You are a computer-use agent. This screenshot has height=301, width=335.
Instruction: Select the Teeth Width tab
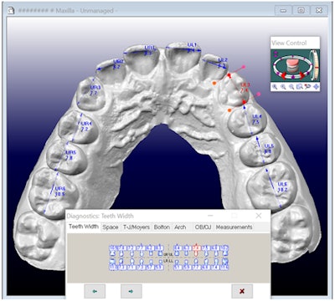(84, 227)
